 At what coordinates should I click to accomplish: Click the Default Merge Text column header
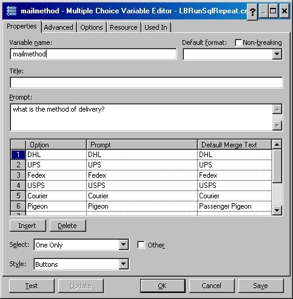coord(234,145)
